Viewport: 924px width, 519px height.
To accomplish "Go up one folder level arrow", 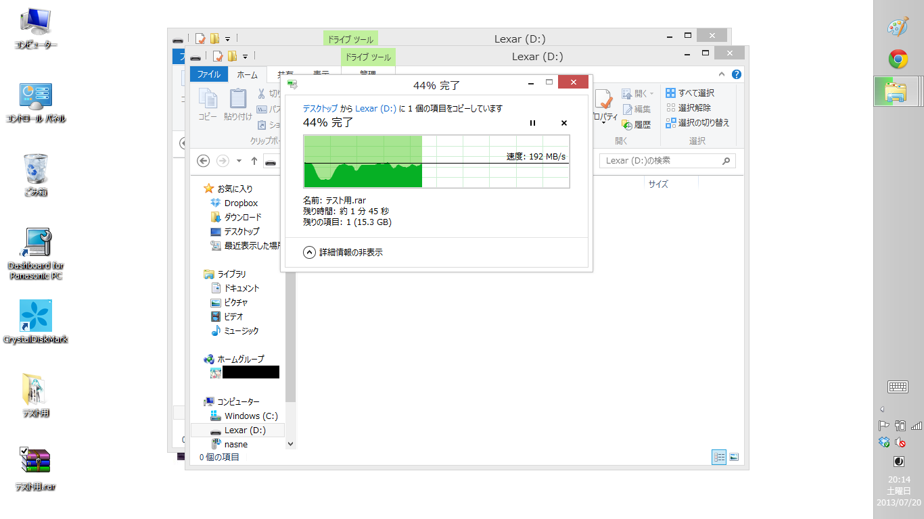I will [254, 161].
